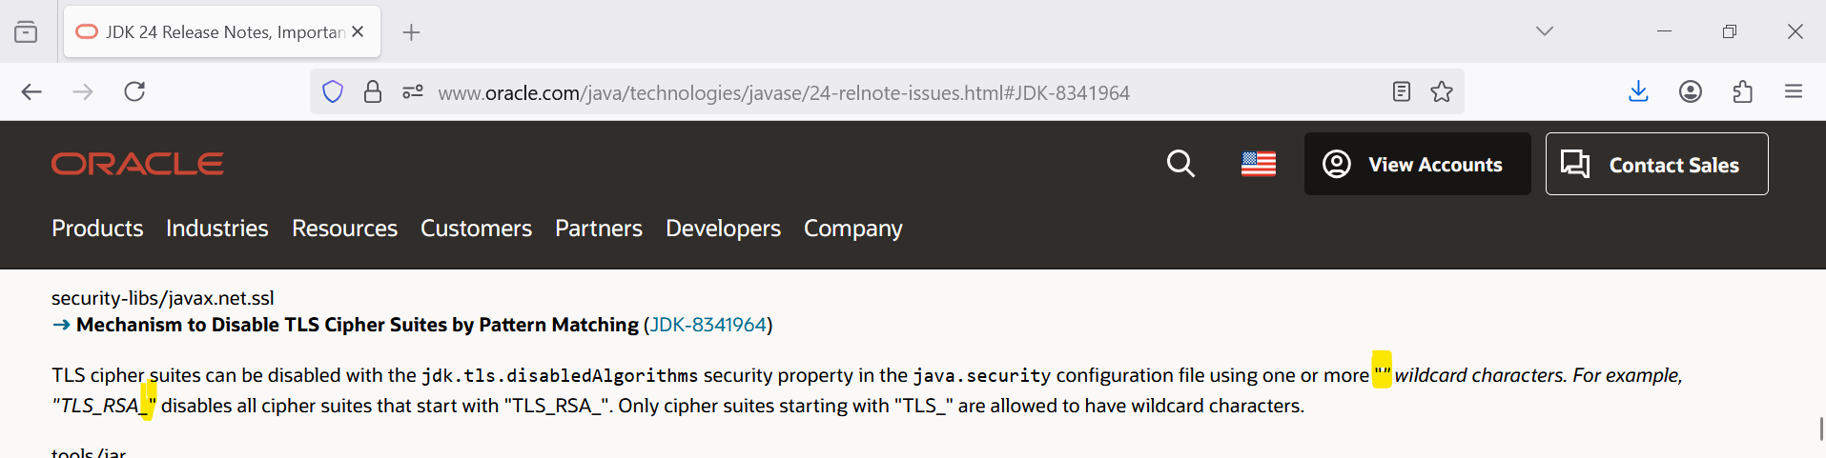This screenshot has height=458, width=1826.
Task: Open Firefox downloads panel
Action: coord(1638,91)
